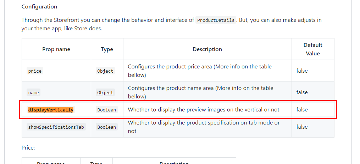360x164 pixels.
Task: Click the 'Prop name' column header
Action: click(x=56, y=49)
